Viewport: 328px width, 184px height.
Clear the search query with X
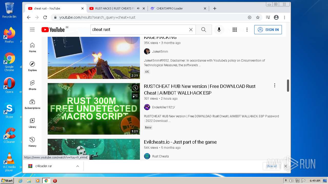tap(191, 30)
